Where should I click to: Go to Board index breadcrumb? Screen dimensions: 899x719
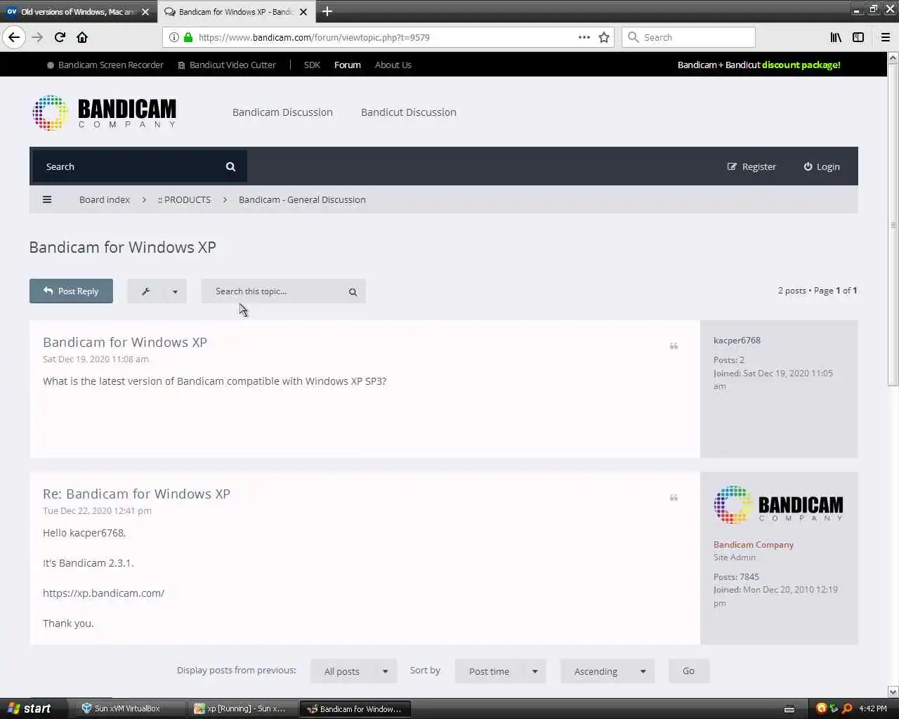105,199
